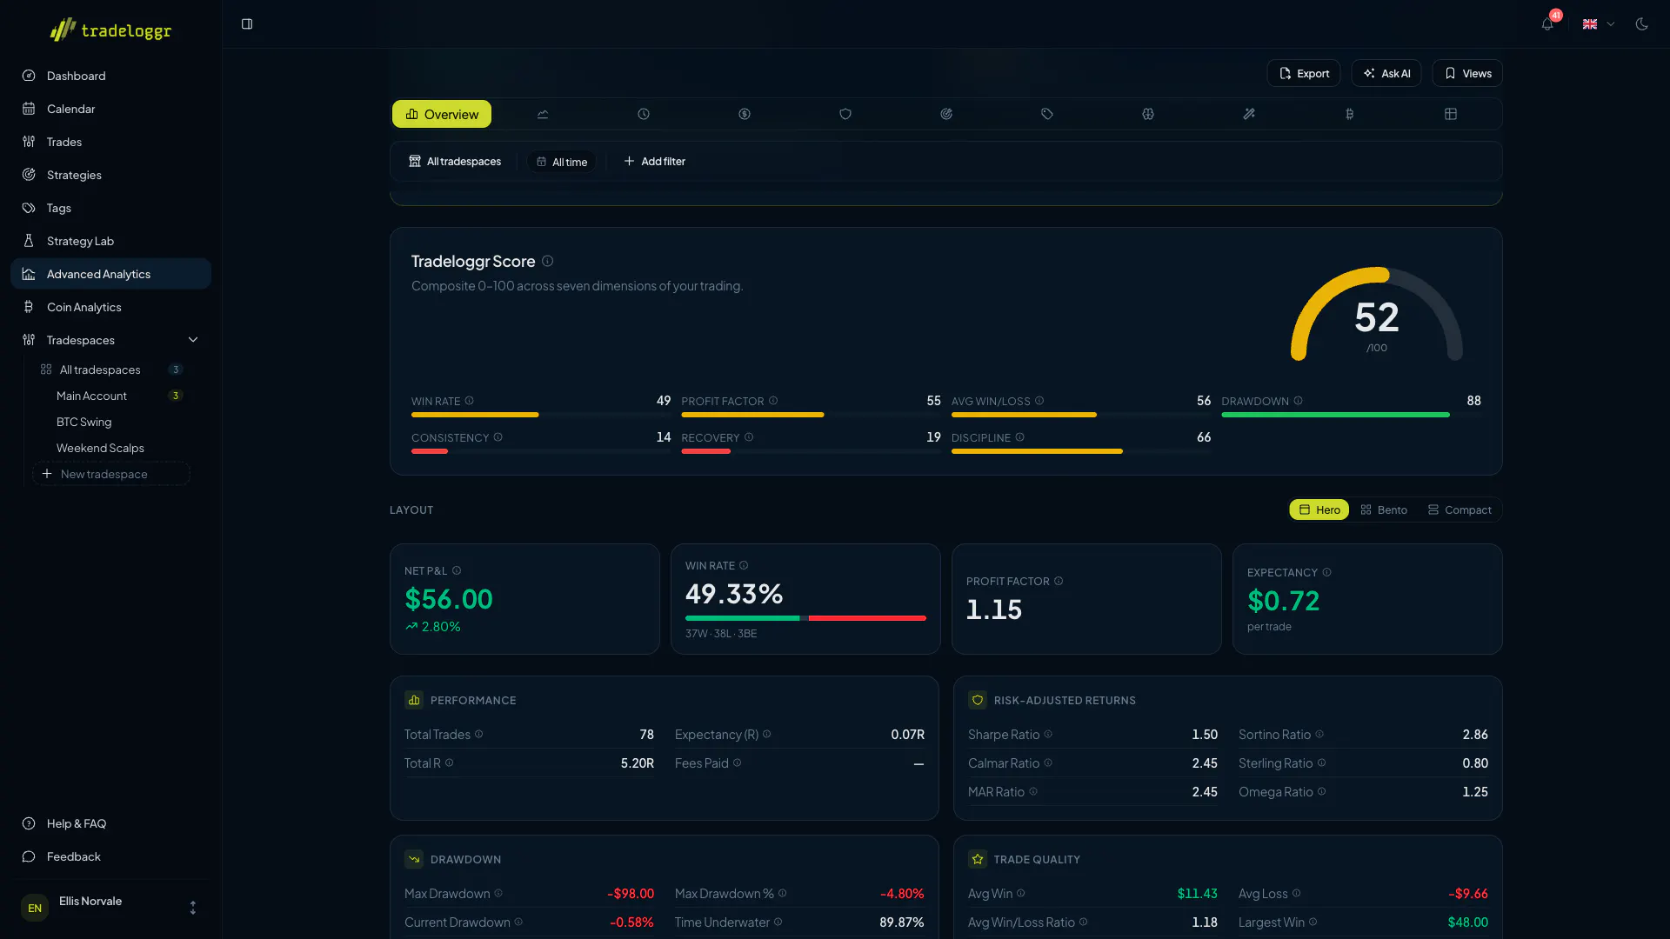The height and width of the screenshot is (939, 1670).
Task: Collapse the Tradespaces section chevron
Action: (x=193, y=340)
